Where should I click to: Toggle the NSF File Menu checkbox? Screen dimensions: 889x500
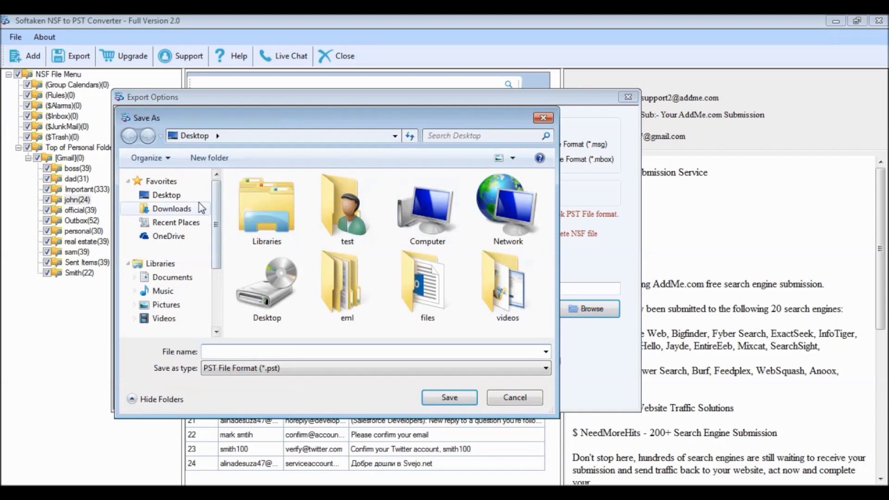[18, 74]
